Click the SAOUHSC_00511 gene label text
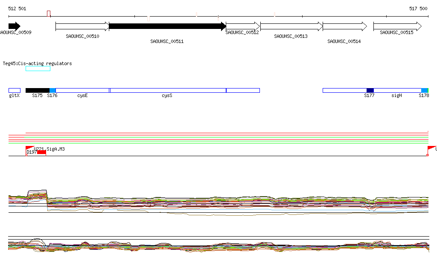Image resolution: width=437 pixels, height=260 pixels. 167,41
